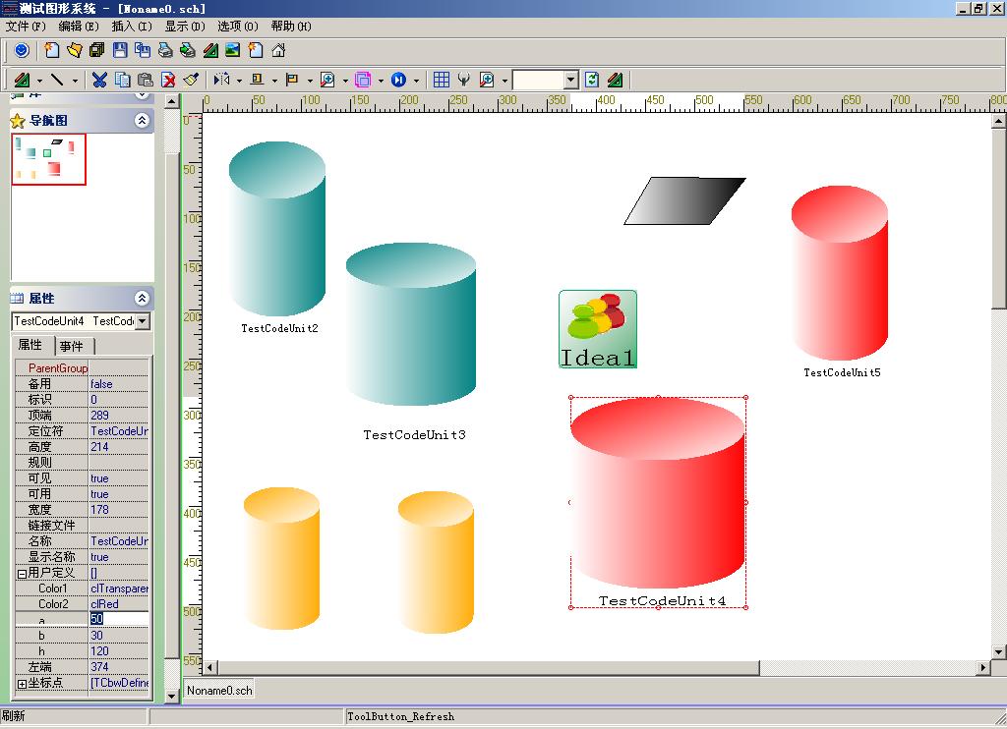
Task: Open a file with the yellow folder icon
Action: pos(75,50)
